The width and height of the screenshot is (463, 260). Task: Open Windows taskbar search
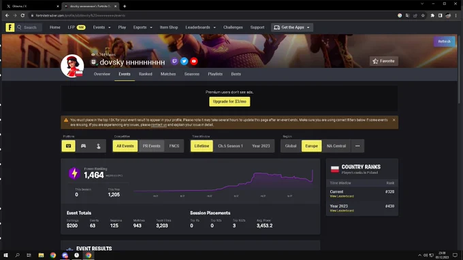coord(18,255)
